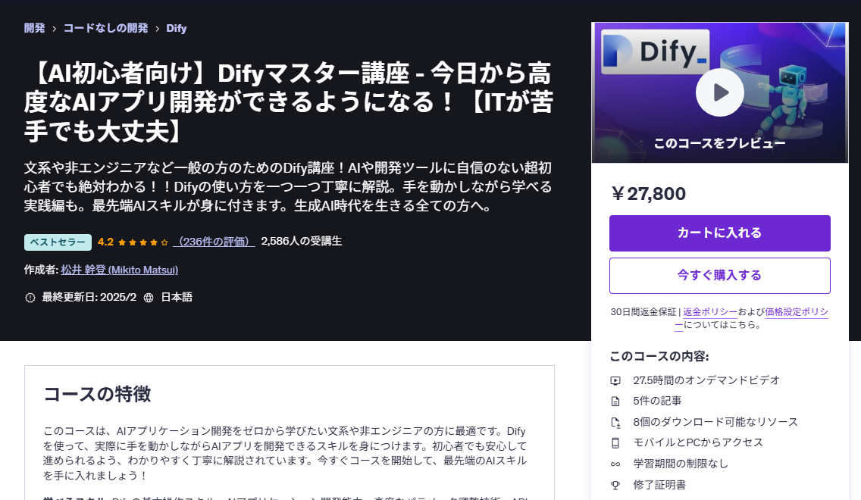Image resolution: width=861 pixels, height=500 pixels.
Task: Click the 30日間返金保証 text
Action: coord(643,312)
